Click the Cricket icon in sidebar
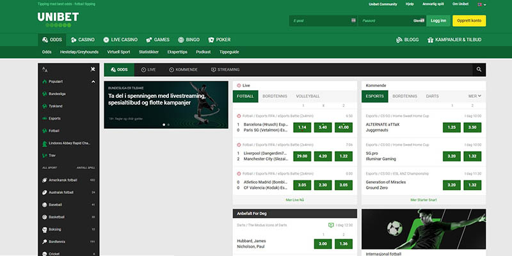 (45, 253)
